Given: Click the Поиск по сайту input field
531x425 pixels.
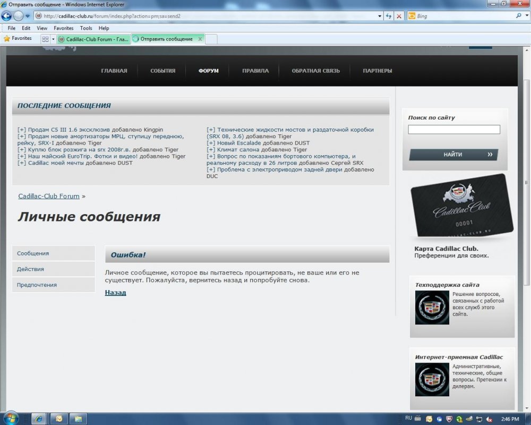Looking at the screenshot, I should pos(454,130).
